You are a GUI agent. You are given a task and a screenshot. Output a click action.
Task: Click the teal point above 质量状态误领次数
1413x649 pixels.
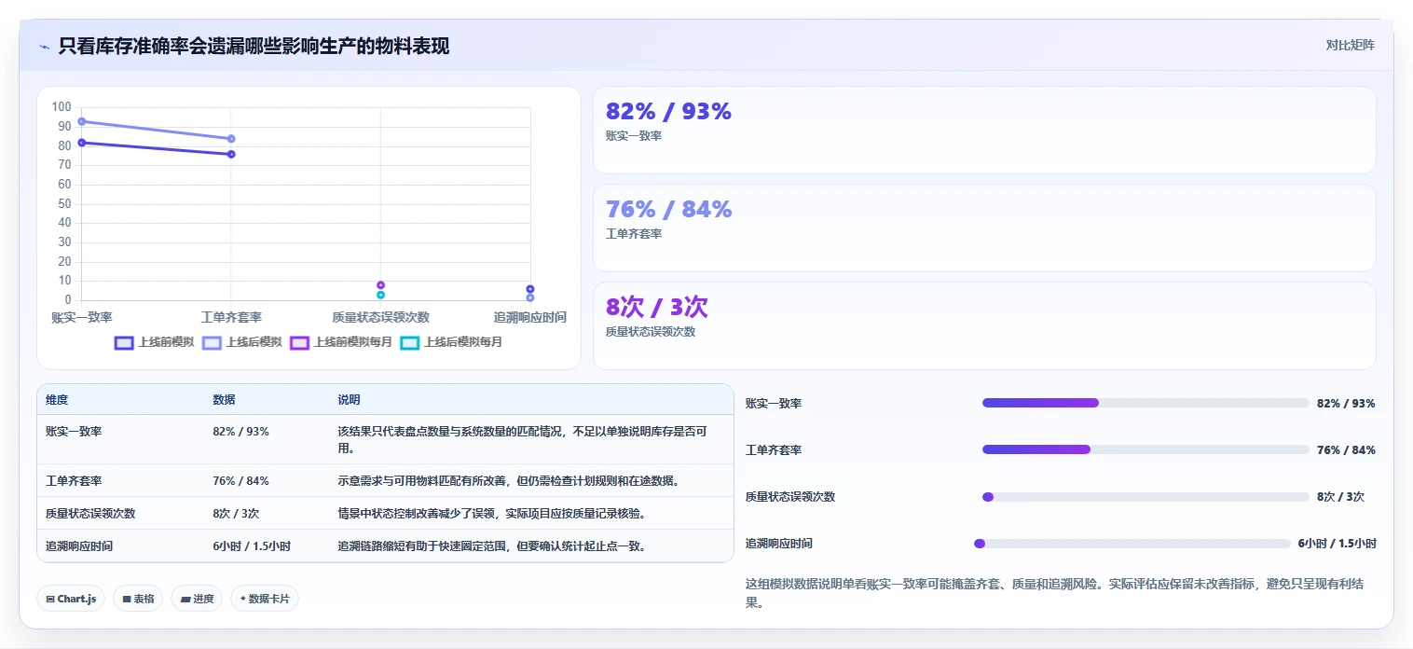tap(381, 295)
